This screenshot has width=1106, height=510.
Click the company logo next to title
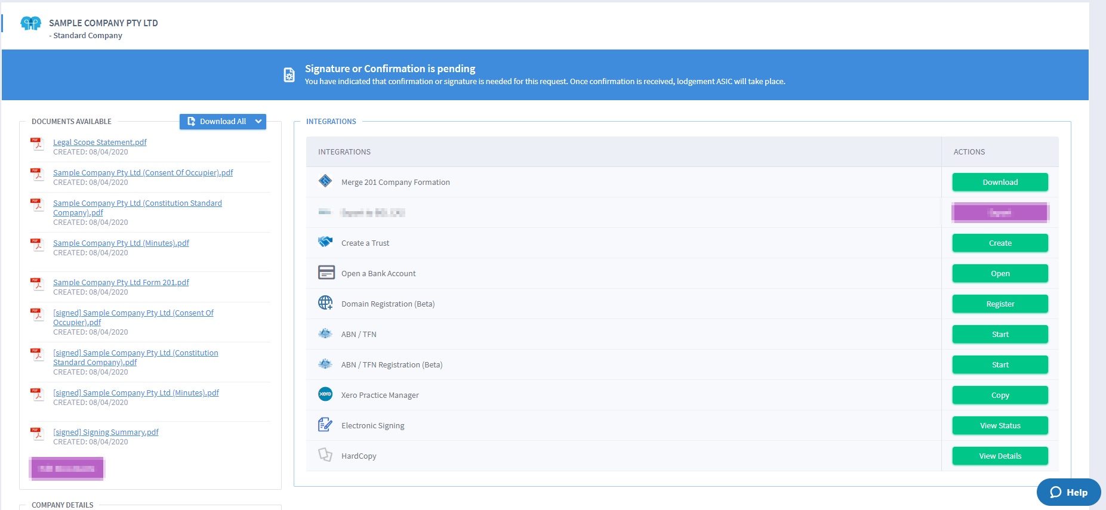(30, 24)
